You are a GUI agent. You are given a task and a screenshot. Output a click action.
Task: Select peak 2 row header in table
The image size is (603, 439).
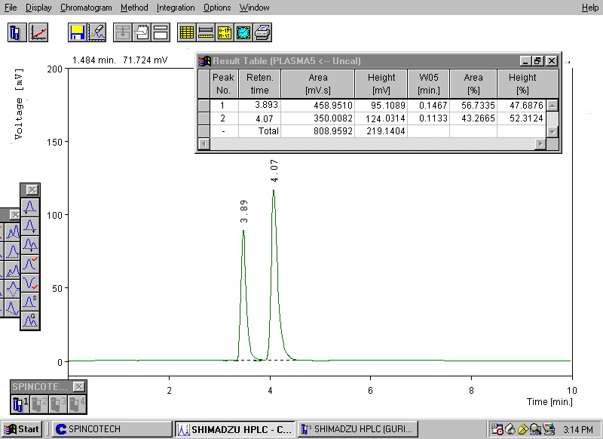click(204, 118)
